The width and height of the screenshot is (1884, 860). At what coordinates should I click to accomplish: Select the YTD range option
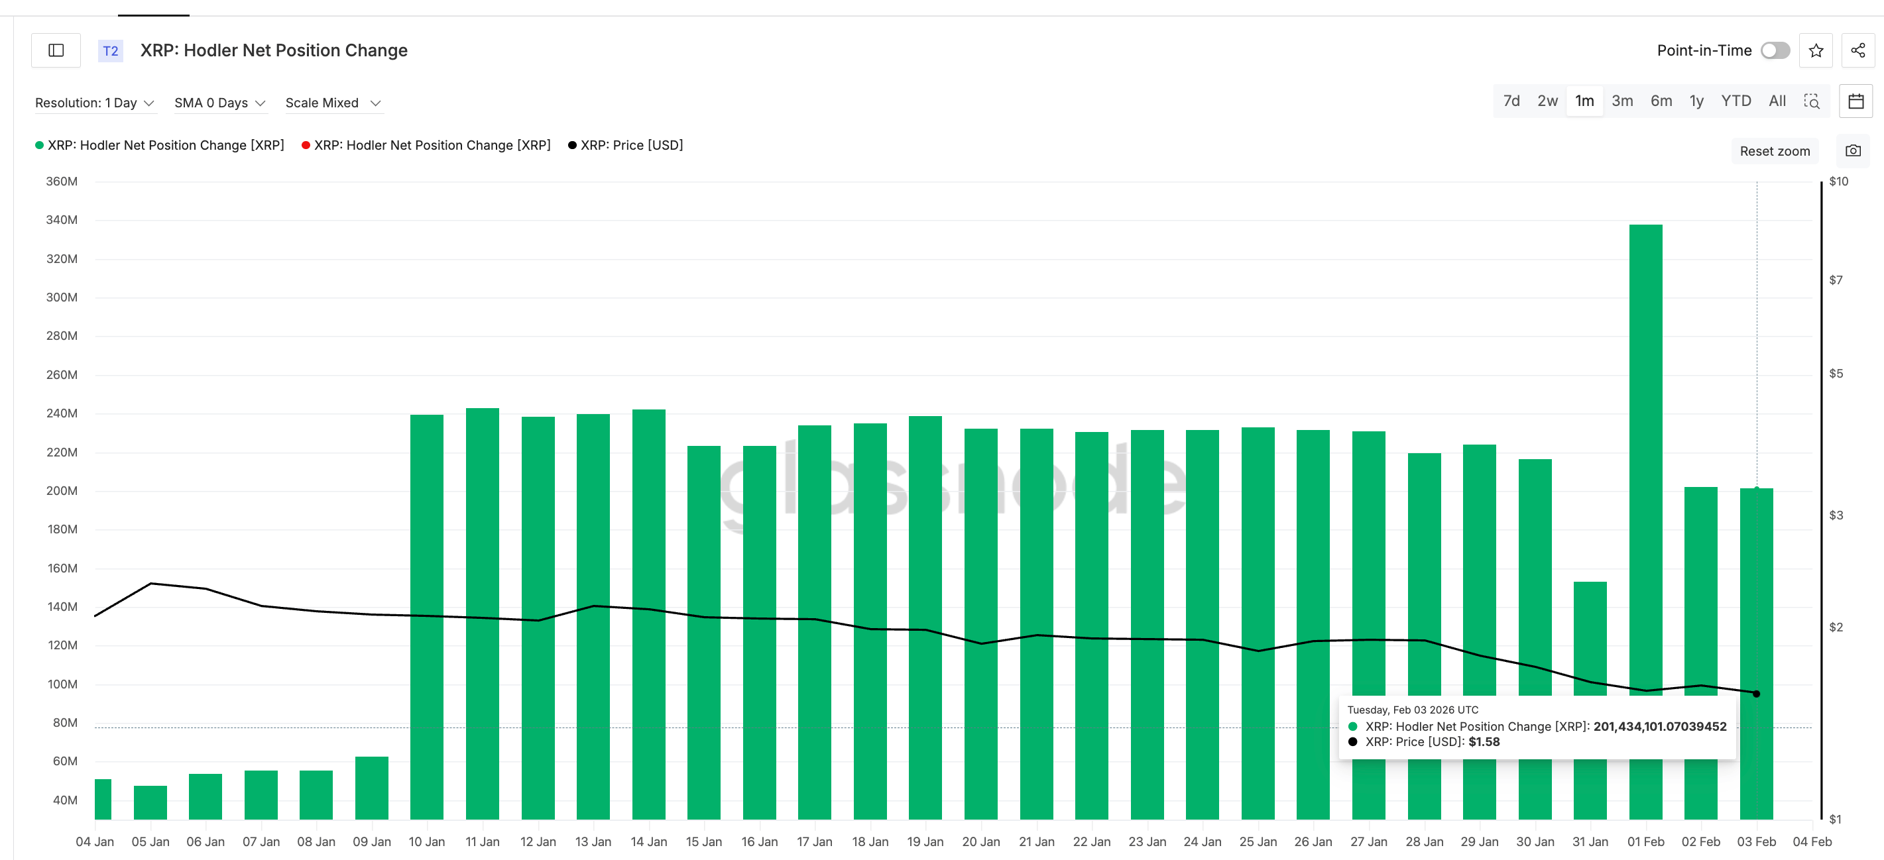point(1735,101)
